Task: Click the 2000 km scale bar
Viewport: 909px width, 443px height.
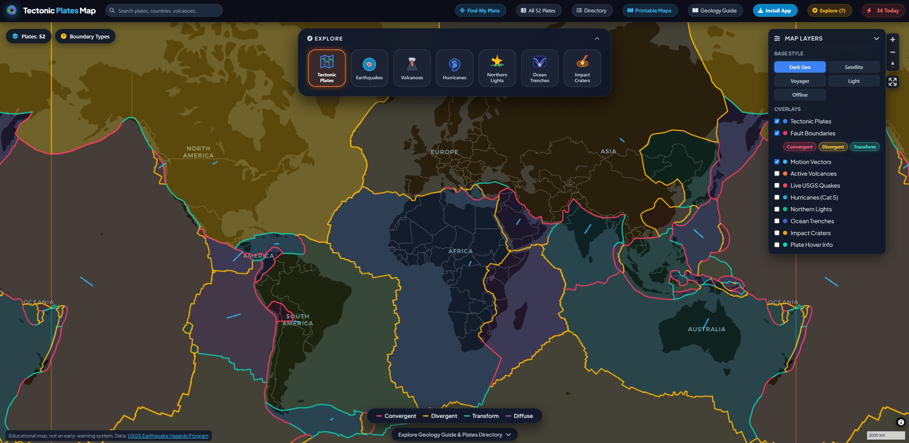Action: (x=886, y=435)
